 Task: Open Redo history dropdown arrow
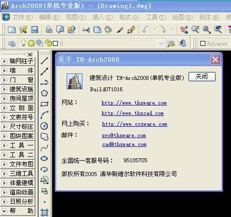172,30
